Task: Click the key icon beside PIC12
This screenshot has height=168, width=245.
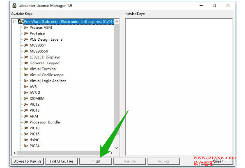Action: pos(26,105)
